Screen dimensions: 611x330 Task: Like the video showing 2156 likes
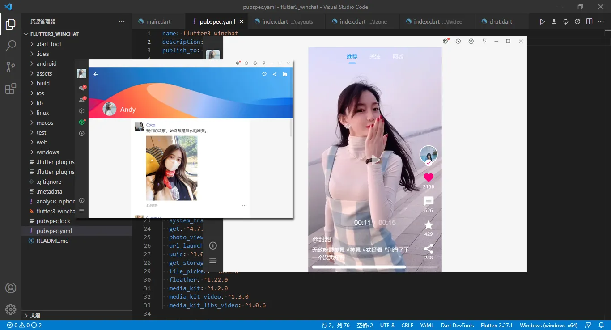coord(428,178)
